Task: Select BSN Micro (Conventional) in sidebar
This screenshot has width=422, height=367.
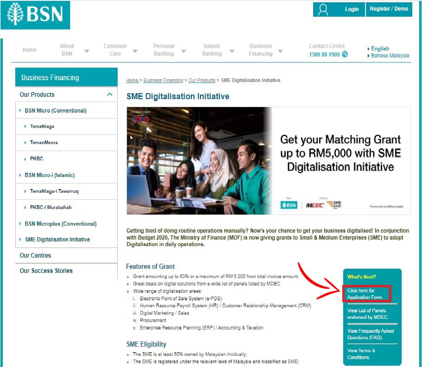Action: pos(56,110)
